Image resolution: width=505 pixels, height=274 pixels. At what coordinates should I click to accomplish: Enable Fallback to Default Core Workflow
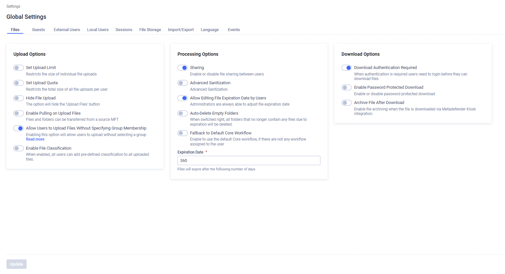tap(183, 133)
